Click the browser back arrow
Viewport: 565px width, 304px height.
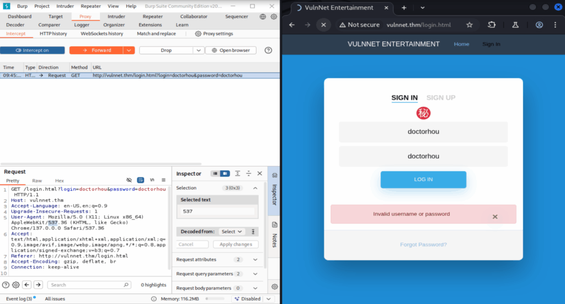tap(292, 25)
